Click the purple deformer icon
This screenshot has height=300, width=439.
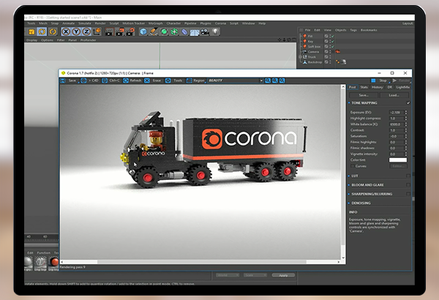(184, 31)
